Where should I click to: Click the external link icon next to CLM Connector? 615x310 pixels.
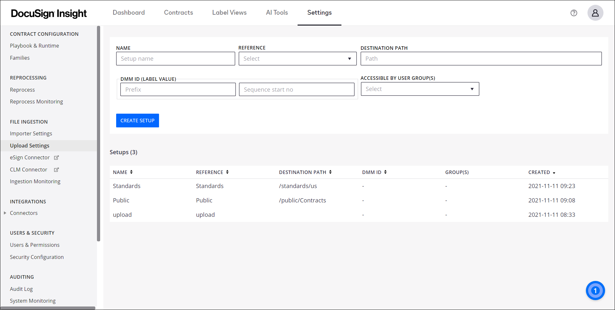coord(56,170)
